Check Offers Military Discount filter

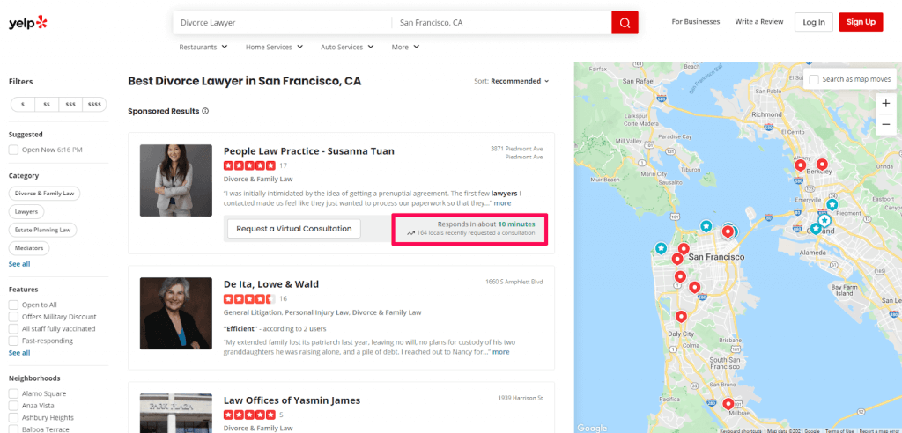pyautogui.click(x=13, y=317)
